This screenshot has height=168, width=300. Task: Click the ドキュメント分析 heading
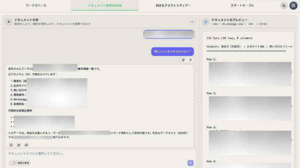point(26,20)
